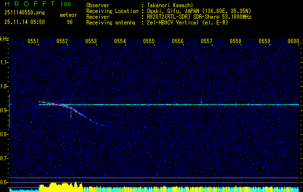Image resolution: width=303 pixels, height=192 pixels.
Task: Click the raised yellow signal-level bars at the bottom
Action: click(x=61, y=186)
